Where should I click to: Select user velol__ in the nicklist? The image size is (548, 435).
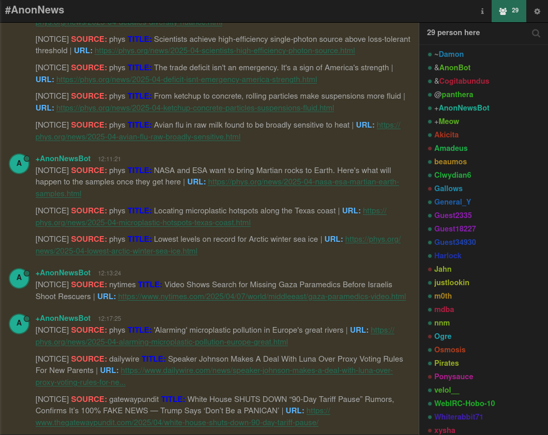[x=447, y=391]
